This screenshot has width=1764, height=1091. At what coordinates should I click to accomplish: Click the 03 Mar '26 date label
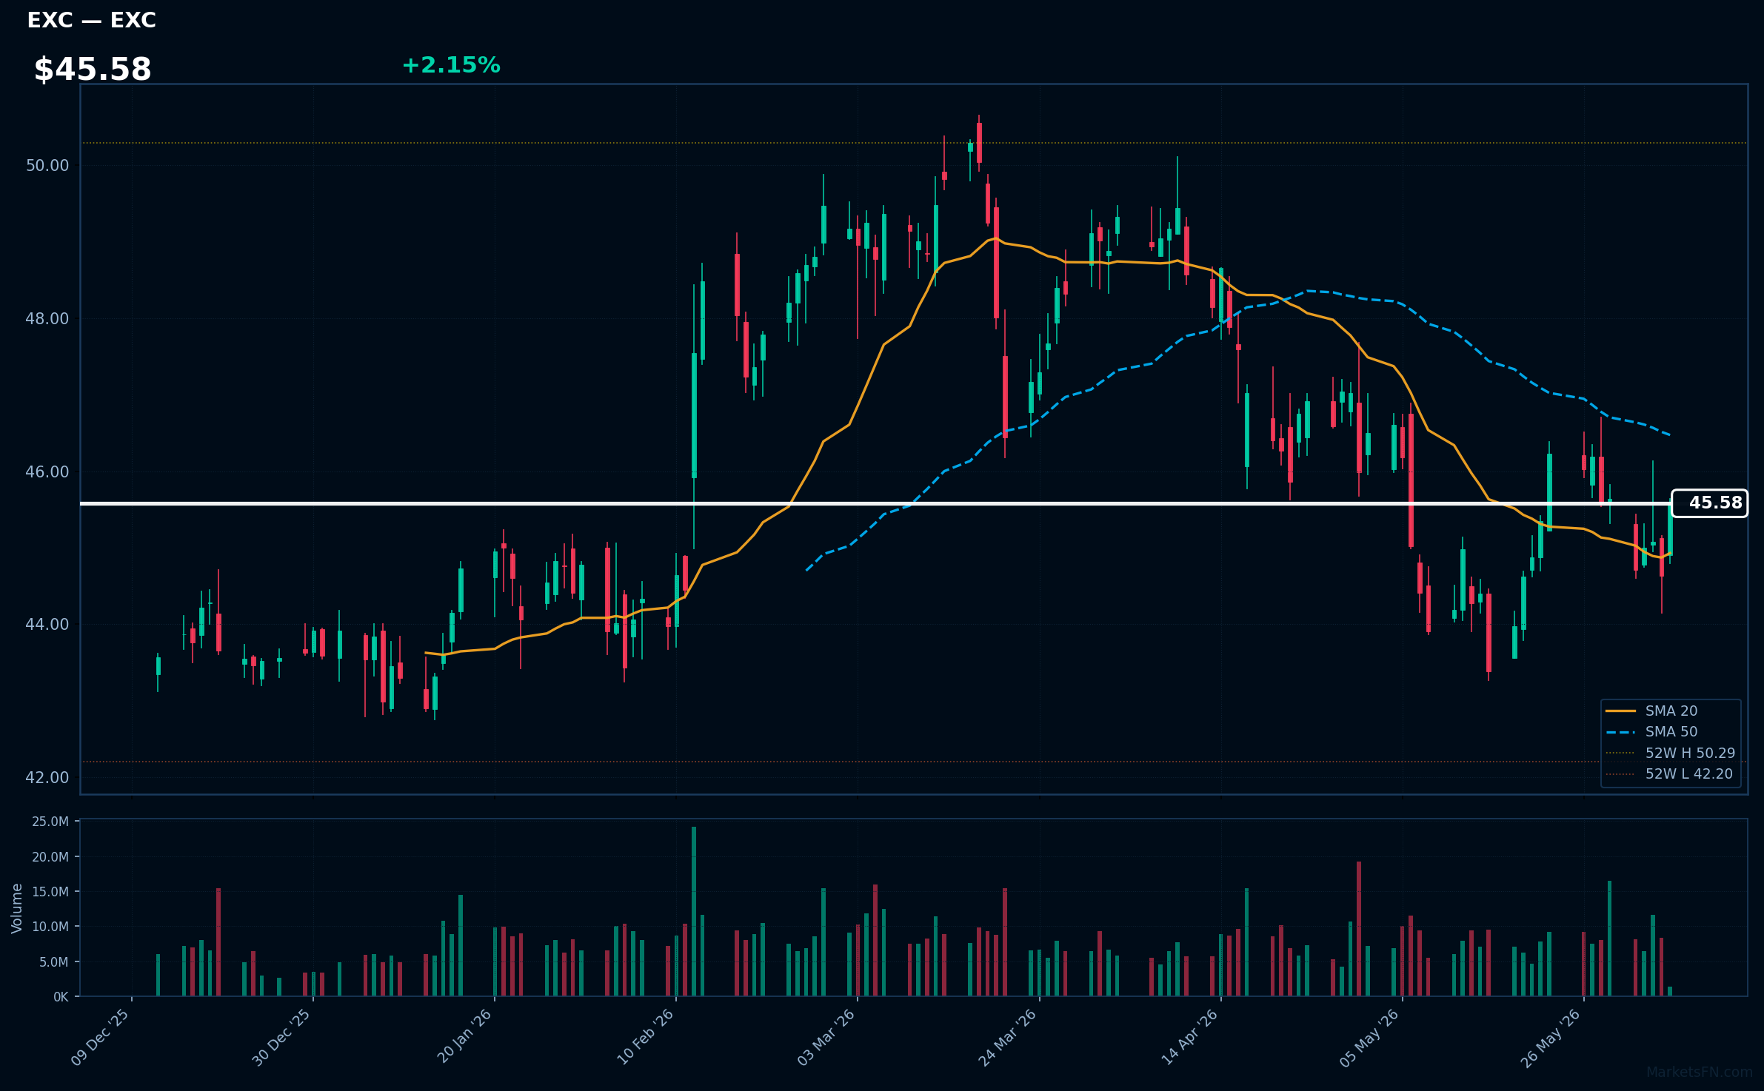point(826,1038)
